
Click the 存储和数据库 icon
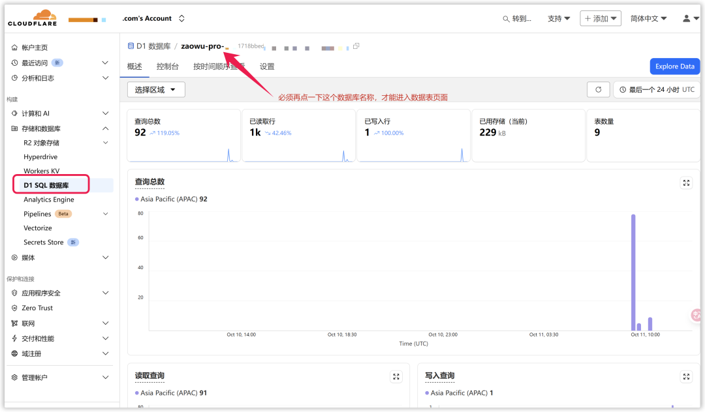(x=14, y=129)
